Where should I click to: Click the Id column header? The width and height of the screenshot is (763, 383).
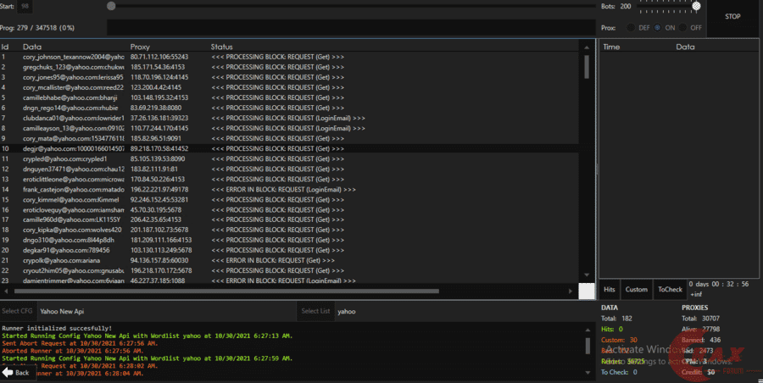(5, 47)
